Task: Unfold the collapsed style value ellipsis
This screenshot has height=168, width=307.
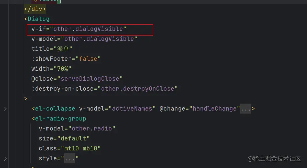Action: (70, 158)
